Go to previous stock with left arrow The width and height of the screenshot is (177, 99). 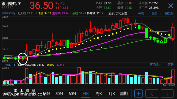tap(152, 93)
